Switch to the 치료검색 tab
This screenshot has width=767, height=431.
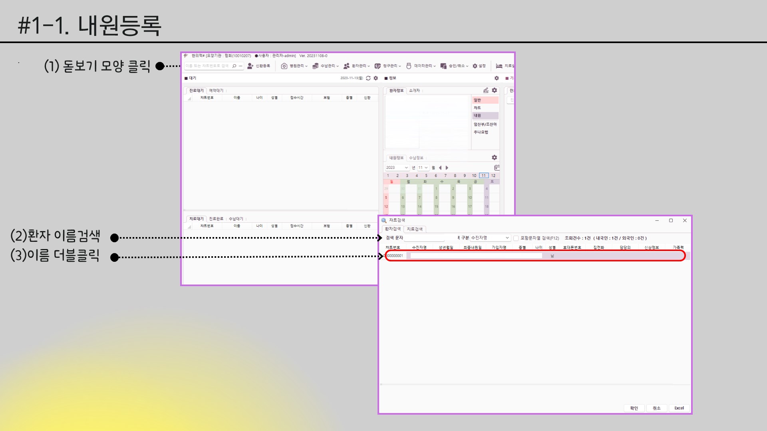pos(414,229)
